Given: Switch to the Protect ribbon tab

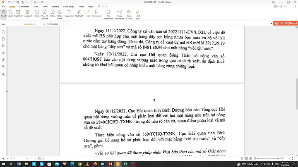Looking at the screenshot, I should tap(55, 7).
